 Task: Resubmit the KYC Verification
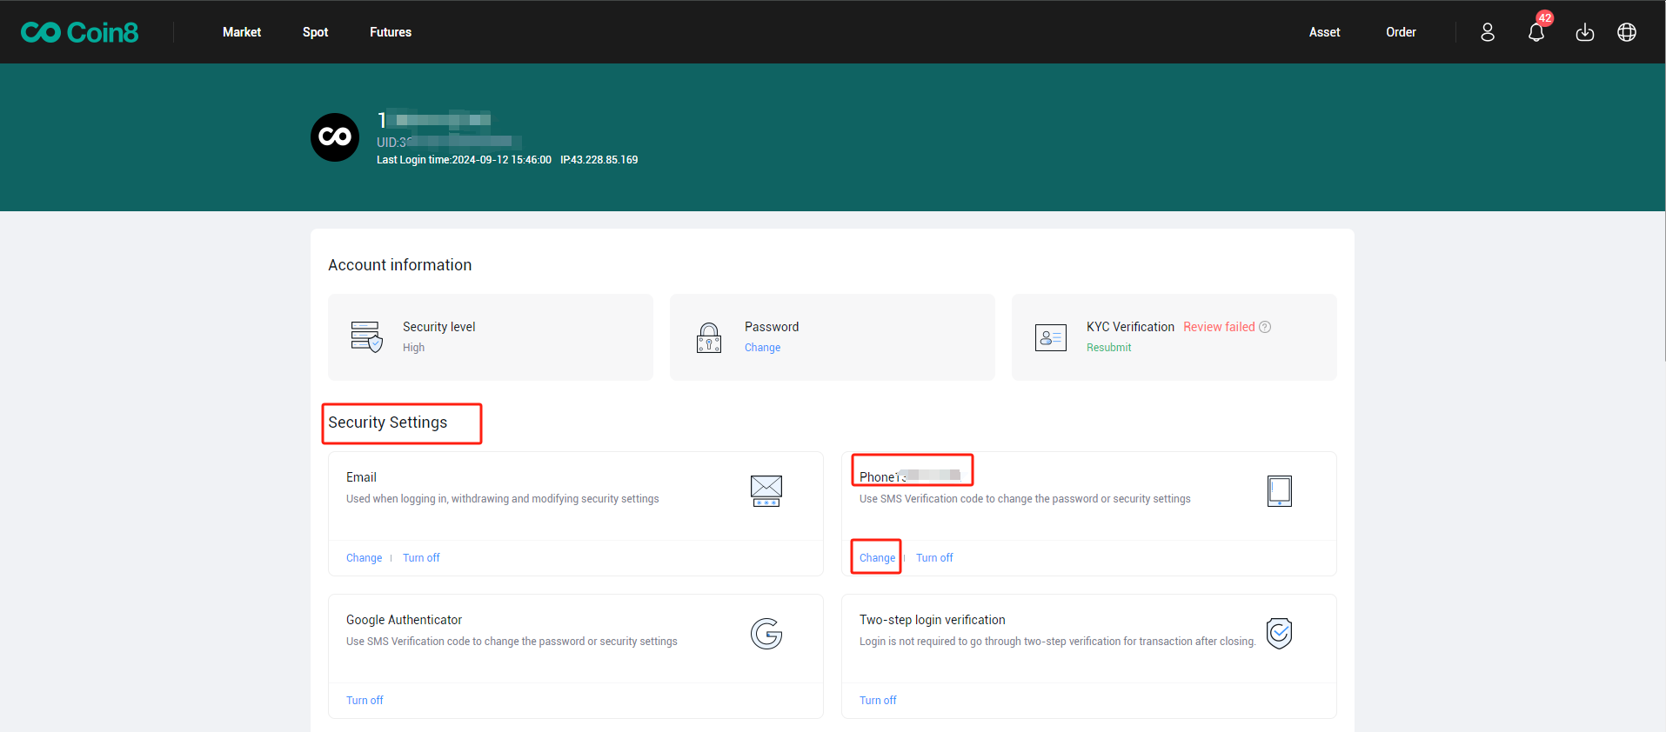click(1108, 348)
